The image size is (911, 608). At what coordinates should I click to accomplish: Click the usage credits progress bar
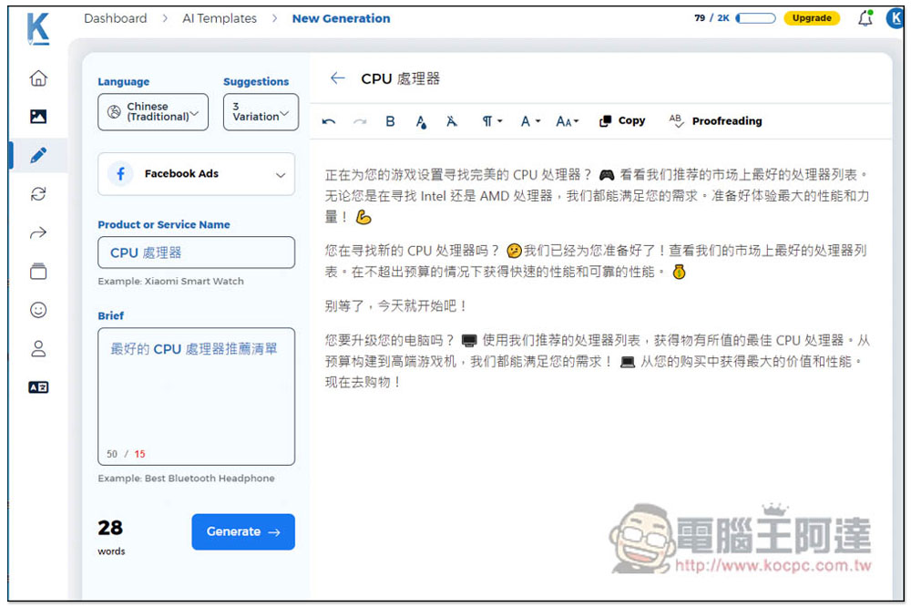click(756, 18)
